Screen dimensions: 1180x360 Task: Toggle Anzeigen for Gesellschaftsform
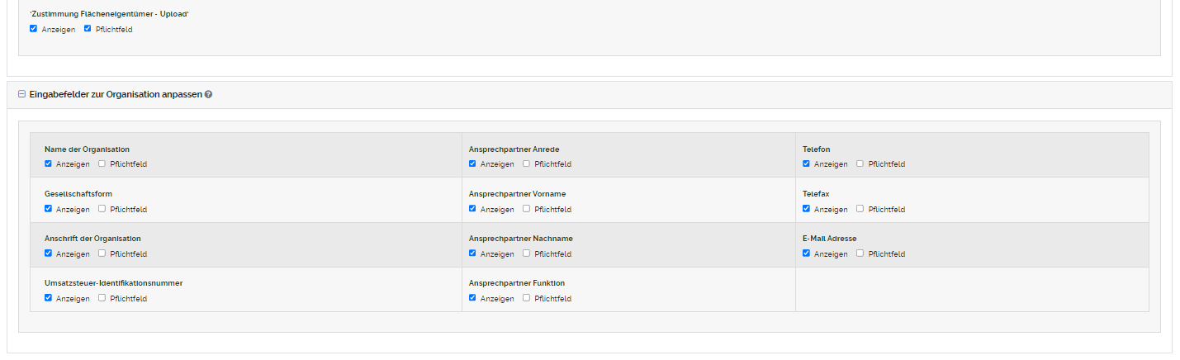[49, 208]
